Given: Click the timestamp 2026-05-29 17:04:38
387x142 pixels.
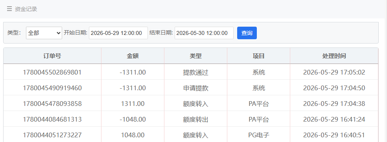Looking at the screenshot, I should pyautogui.click(x=334, y=104).
